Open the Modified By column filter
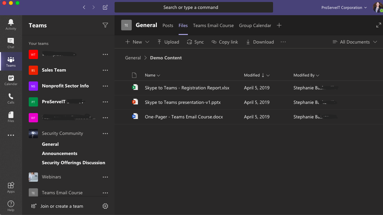383x215 pixels. pos(317,75)
